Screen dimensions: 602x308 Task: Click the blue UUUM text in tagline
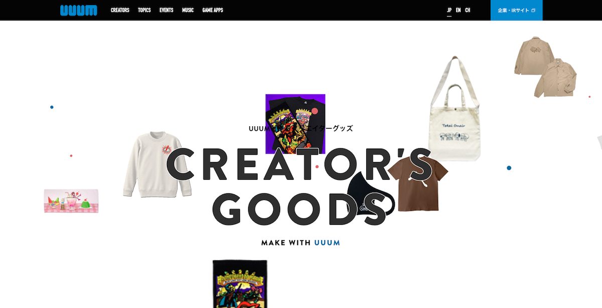coord(327,243)
